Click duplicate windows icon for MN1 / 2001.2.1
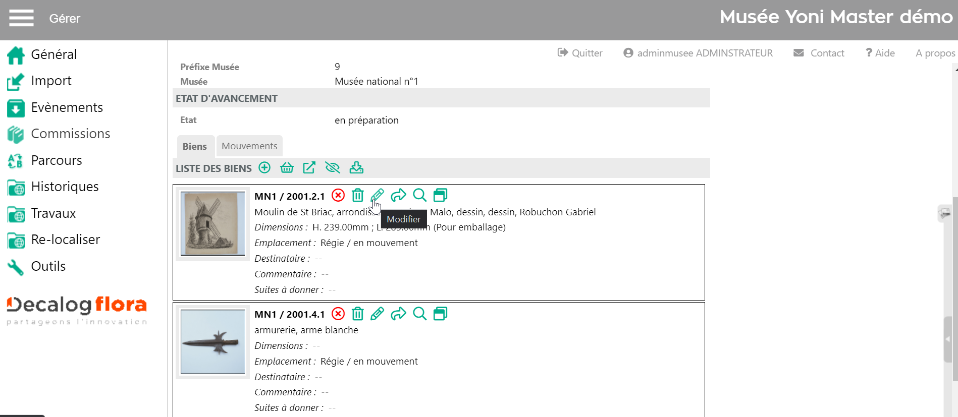 pos(440,196)
